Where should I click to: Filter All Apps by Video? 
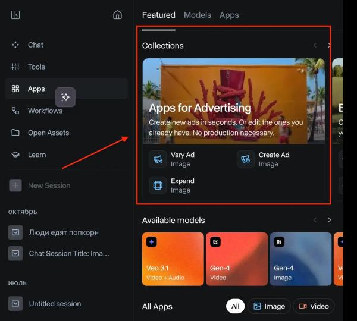pyautogui.click(x=314, y=306)
